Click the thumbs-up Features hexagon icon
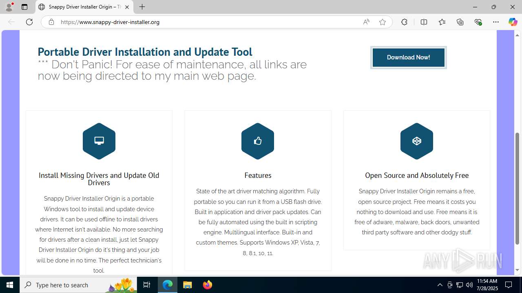The height and width of the screenshot is (293, 522). (258, 141)
